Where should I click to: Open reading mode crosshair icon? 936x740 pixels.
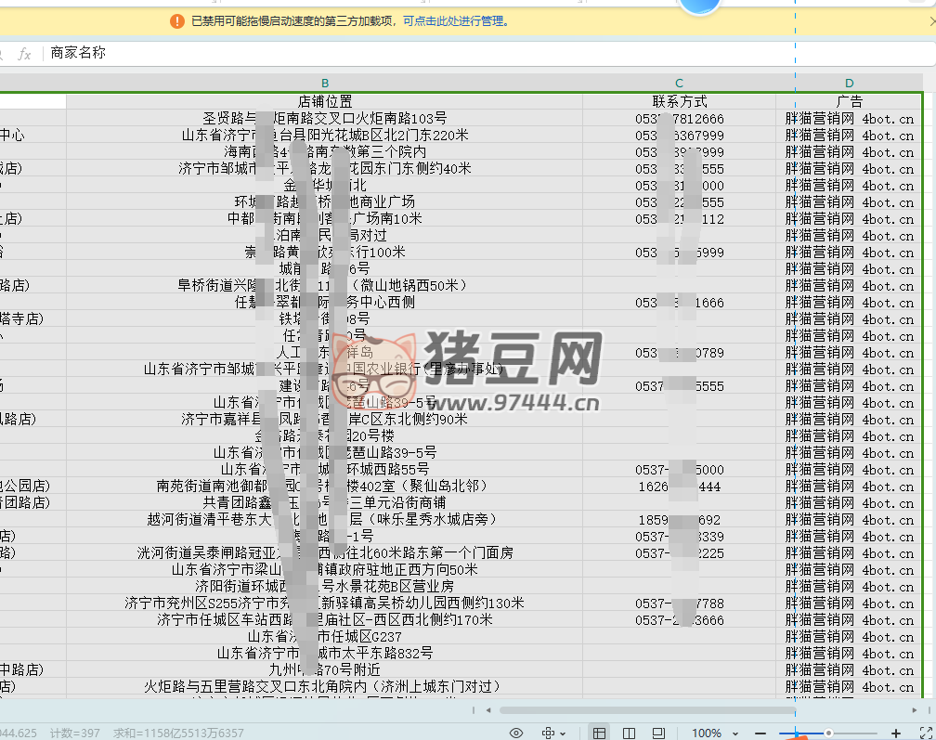click(549, 734)
